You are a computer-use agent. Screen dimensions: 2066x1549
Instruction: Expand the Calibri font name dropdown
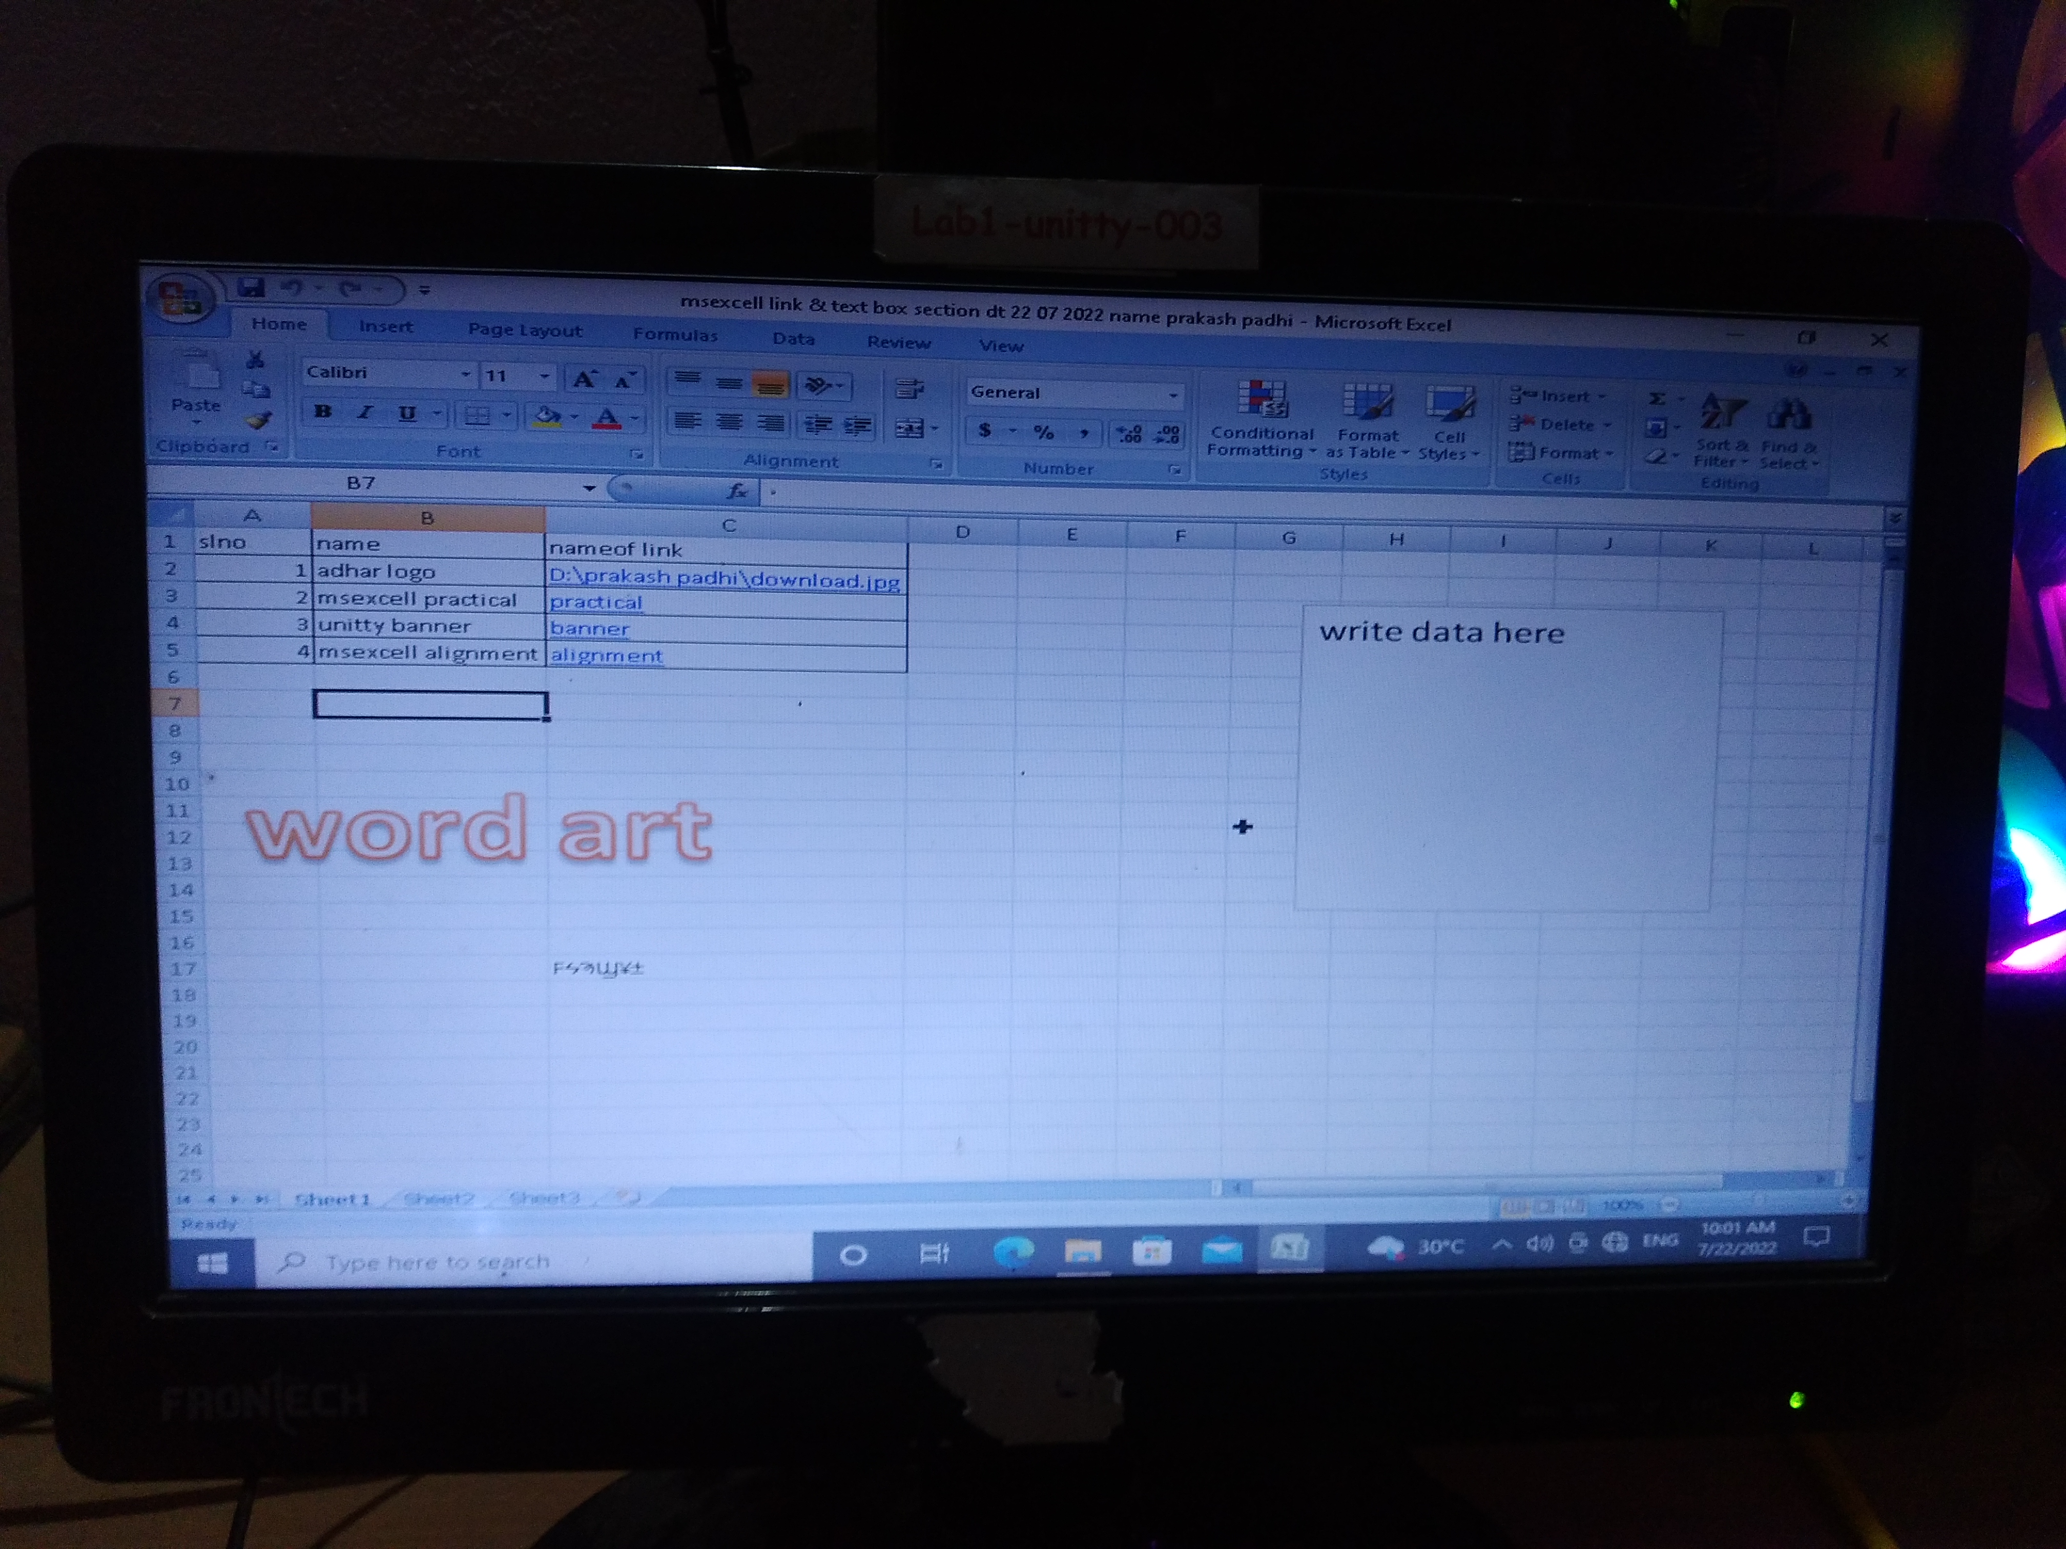pos(465,374)
